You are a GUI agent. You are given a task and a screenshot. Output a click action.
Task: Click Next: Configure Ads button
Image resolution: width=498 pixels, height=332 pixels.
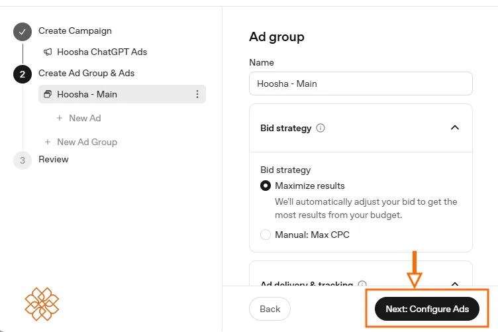click(427, 309)
